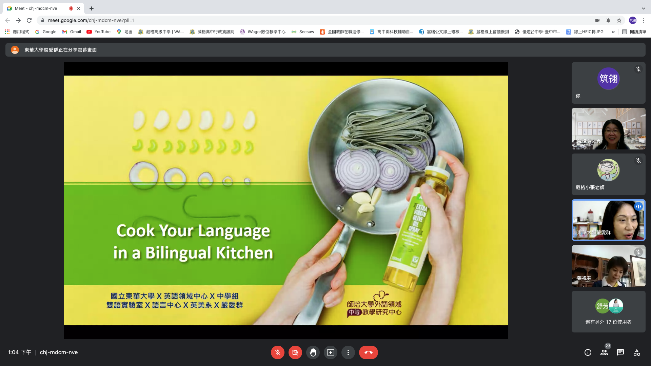This screenshot has height=366, width=651.
Task: Turn on the camera in the call controls
Action: pos(295,352)
